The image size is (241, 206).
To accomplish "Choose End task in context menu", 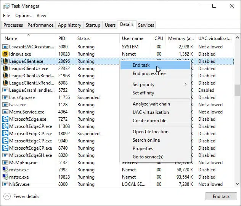I will (x=141, y=65).
